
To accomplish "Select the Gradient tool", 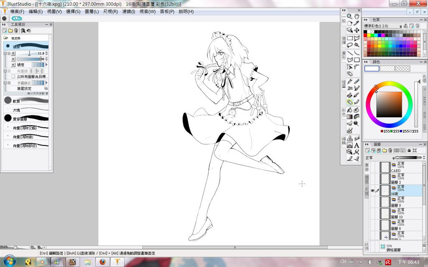I will [350, 117].
